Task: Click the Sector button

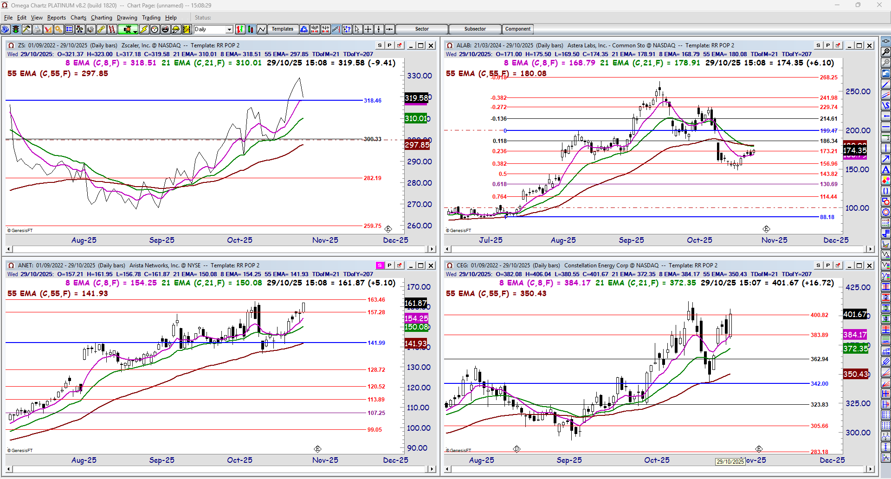Action: point(422,29)
